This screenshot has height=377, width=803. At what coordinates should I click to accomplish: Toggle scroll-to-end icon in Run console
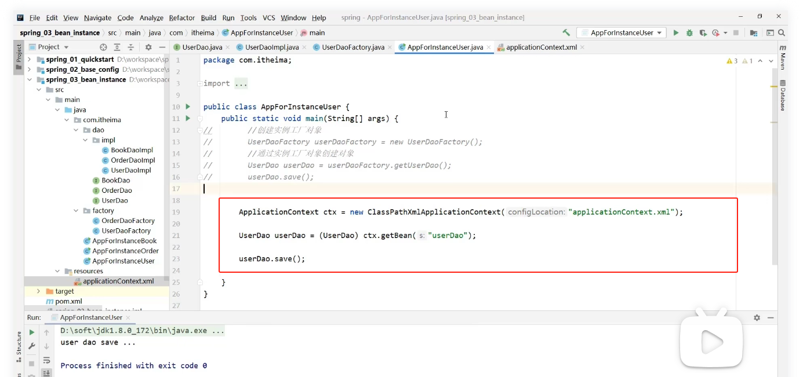point(47,373)
